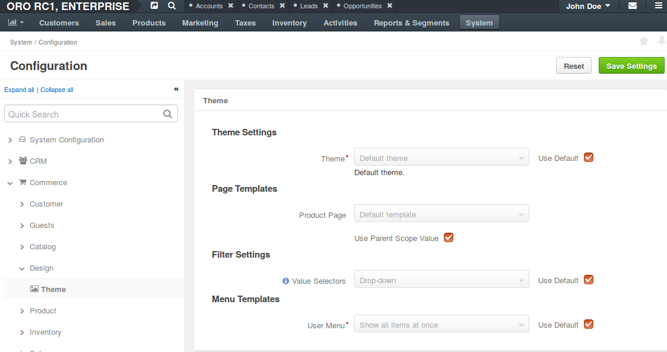Screen dimensions: 667x352
Task: Open the hamburger menu icon
Action: click(659, 6)
